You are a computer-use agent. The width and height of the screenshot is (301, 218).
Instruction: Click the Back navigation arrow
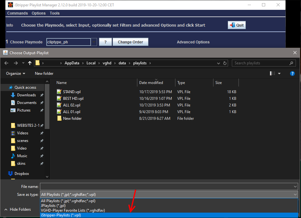tap(6, 63)
